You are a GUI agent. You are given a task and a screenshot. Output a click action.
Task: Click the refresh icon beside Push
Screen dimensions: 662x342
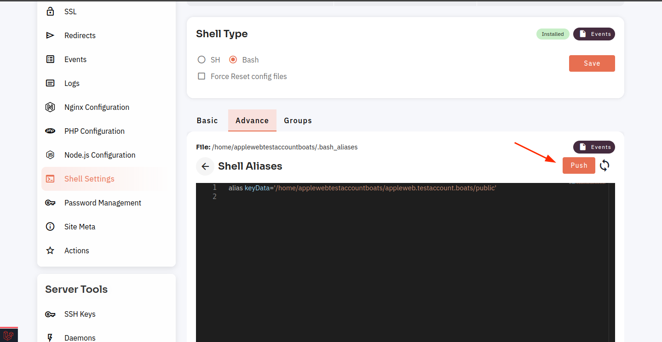(x=604, y=165)
